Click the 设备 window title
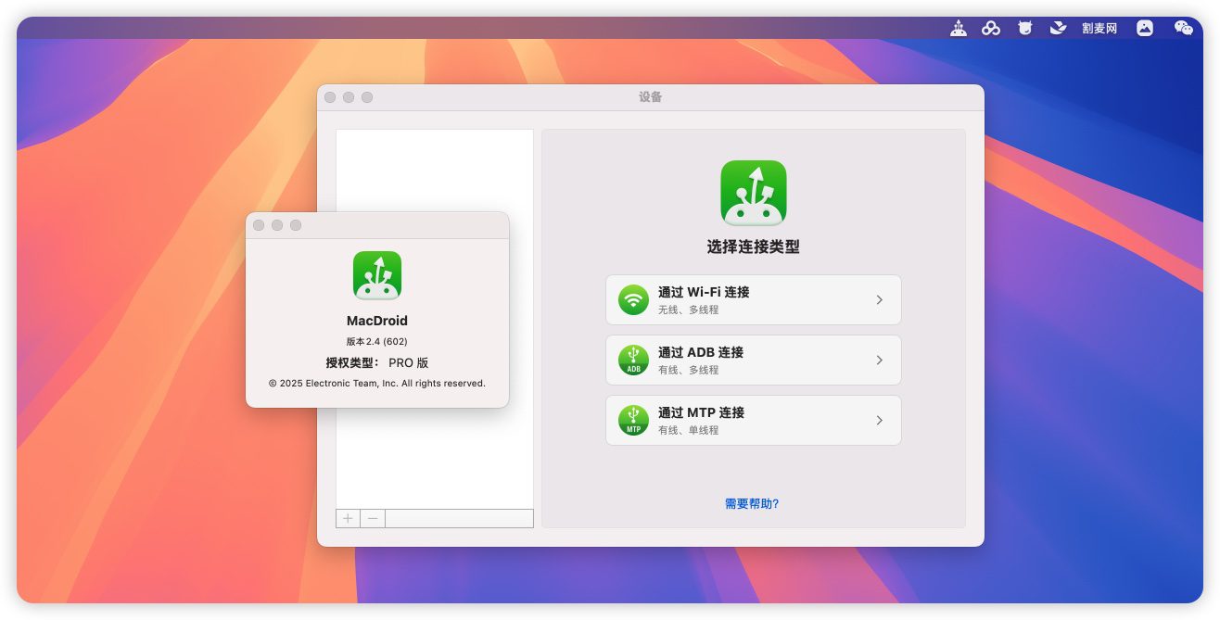The width and height of the screenshot is (1220, 620). tap(651, 97)
